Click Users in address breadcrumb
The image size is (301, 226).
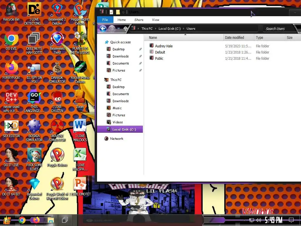click(191, 29)
